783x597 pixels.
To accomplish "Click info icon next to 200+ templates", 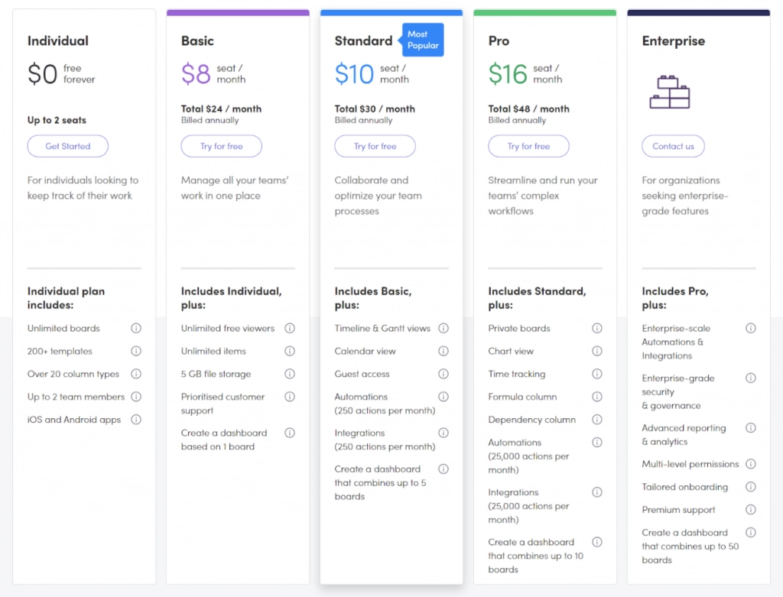I will (x=136, y=352).
